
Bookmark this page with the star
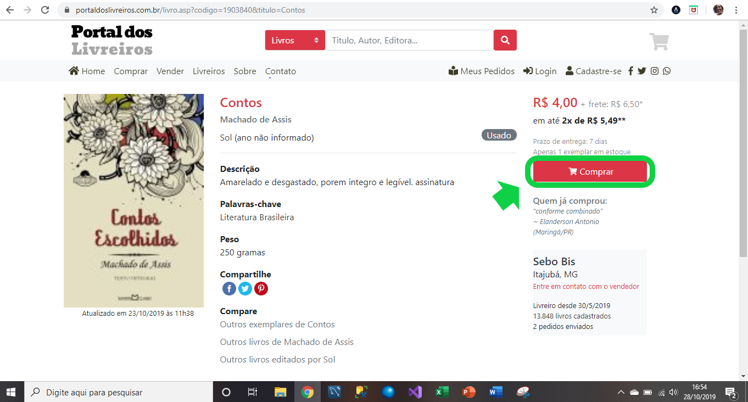click(x=654, y=10)
